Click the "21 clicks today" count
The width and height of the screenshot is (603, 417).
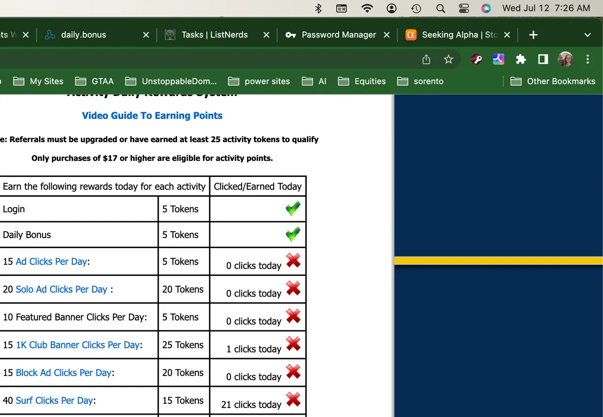[251, 405]
